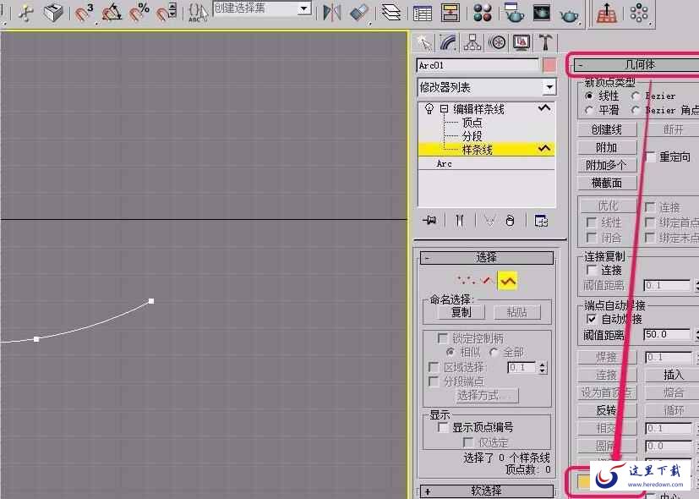Click the Pin Stack icon
The image size is (699, 499).
(x=430, y=220)
